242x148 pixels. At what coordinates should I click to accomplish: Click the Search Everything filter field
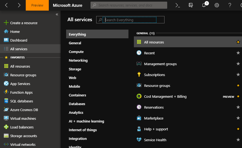[x=130, y=20]
